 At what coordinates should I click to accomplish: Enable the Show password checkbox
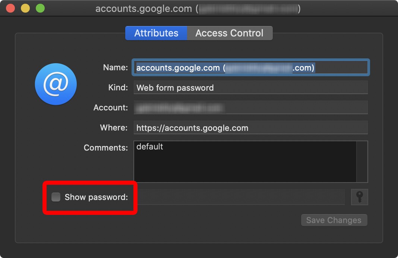tap(56, 197)
